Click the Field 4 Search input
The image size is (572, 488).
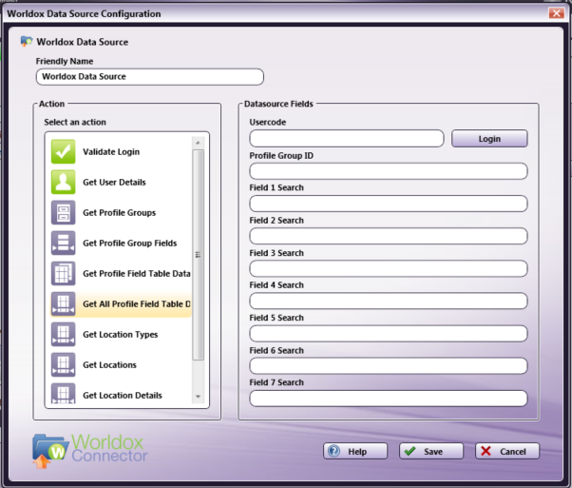pos(388,301)
